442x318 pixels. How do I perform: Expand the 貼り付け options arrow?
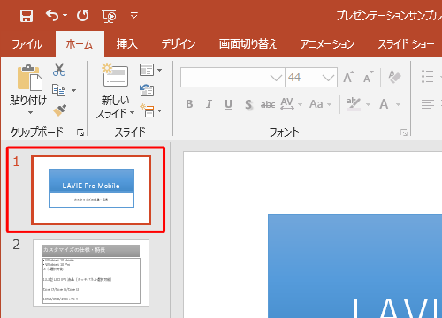coord(30,113)
